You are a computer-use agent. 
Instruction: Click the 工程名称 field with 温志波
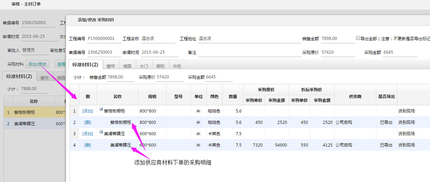click(158, 39)
